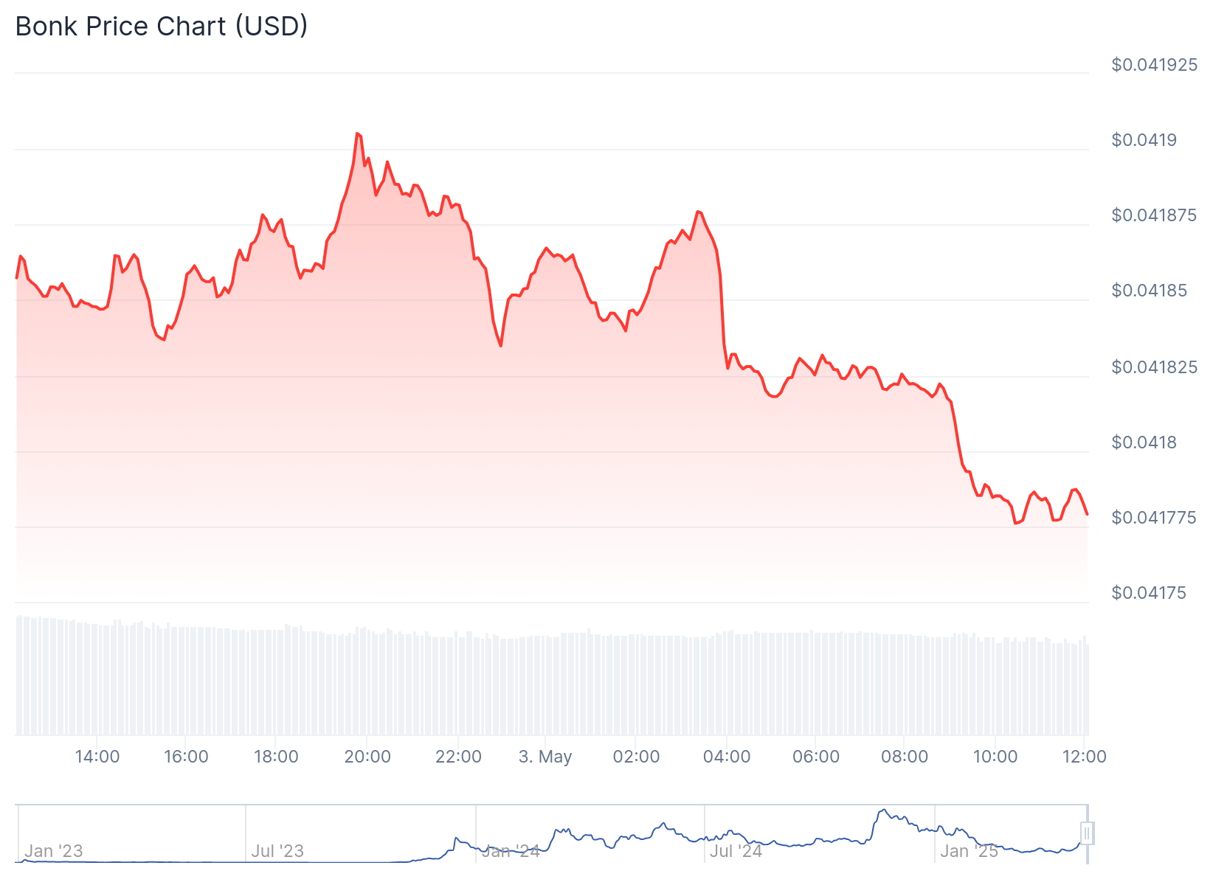Click the 22:00 time axis label
The height and width of the screenshot is (885, 1213).
pos(458,757)
